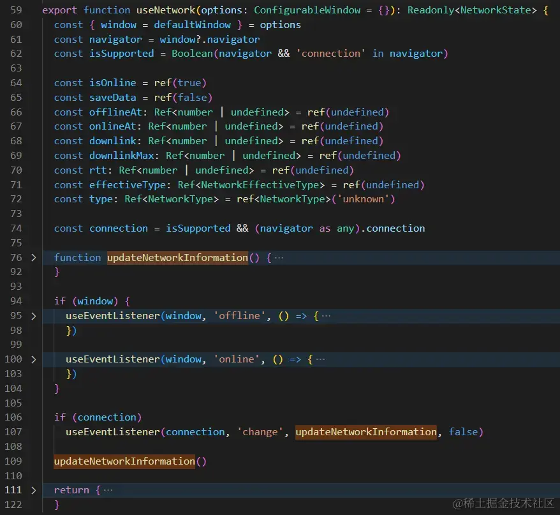Click ref(false) on line 65

[x=183, y=98]
